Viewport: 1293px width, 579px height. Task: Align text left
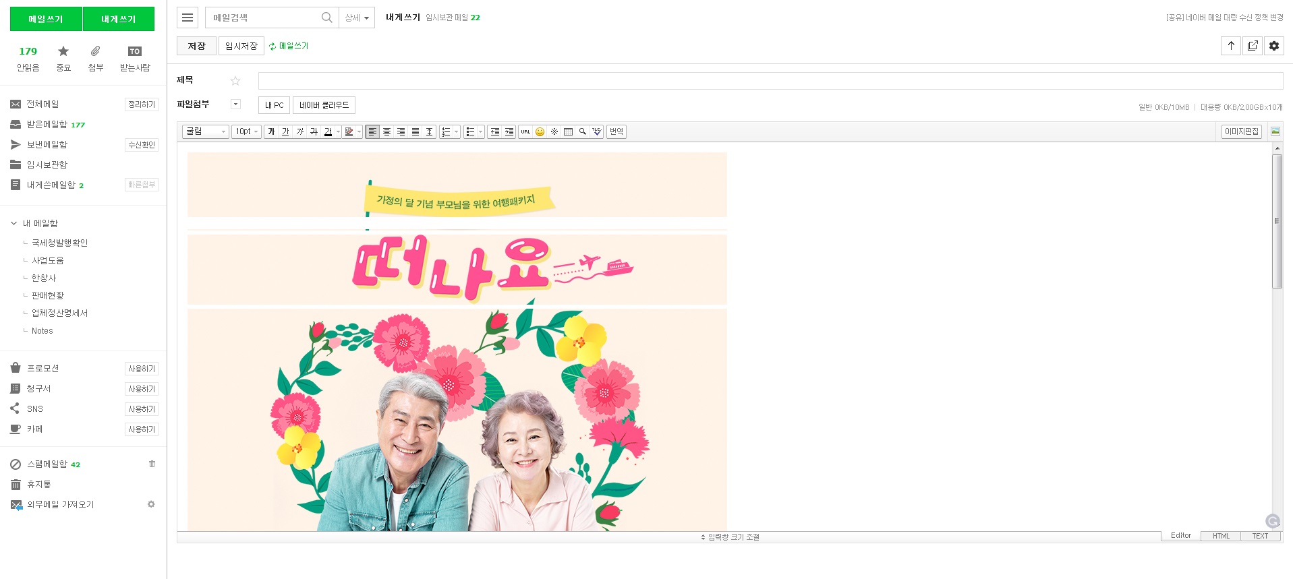pyautogui.click(x=372, y=131)
